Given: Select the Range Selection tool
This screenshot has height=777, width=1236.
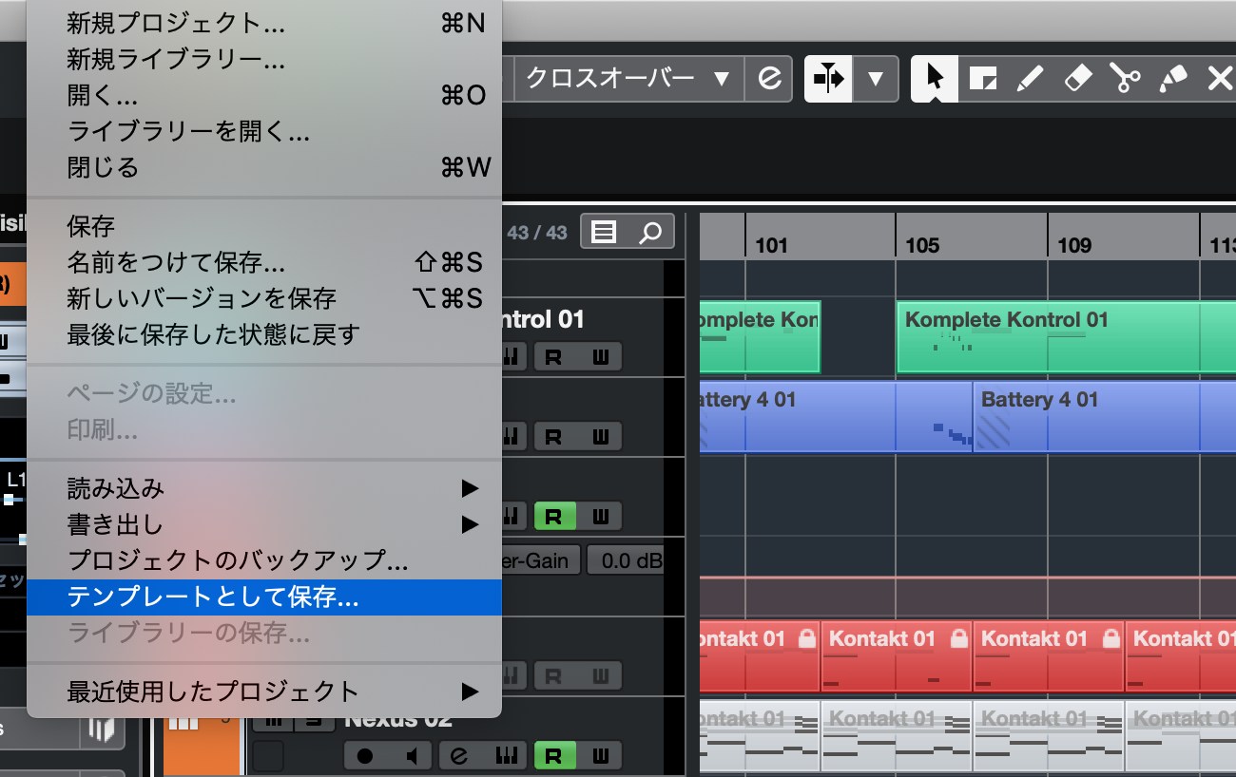Looking at the screenshot, I should 982,78.
